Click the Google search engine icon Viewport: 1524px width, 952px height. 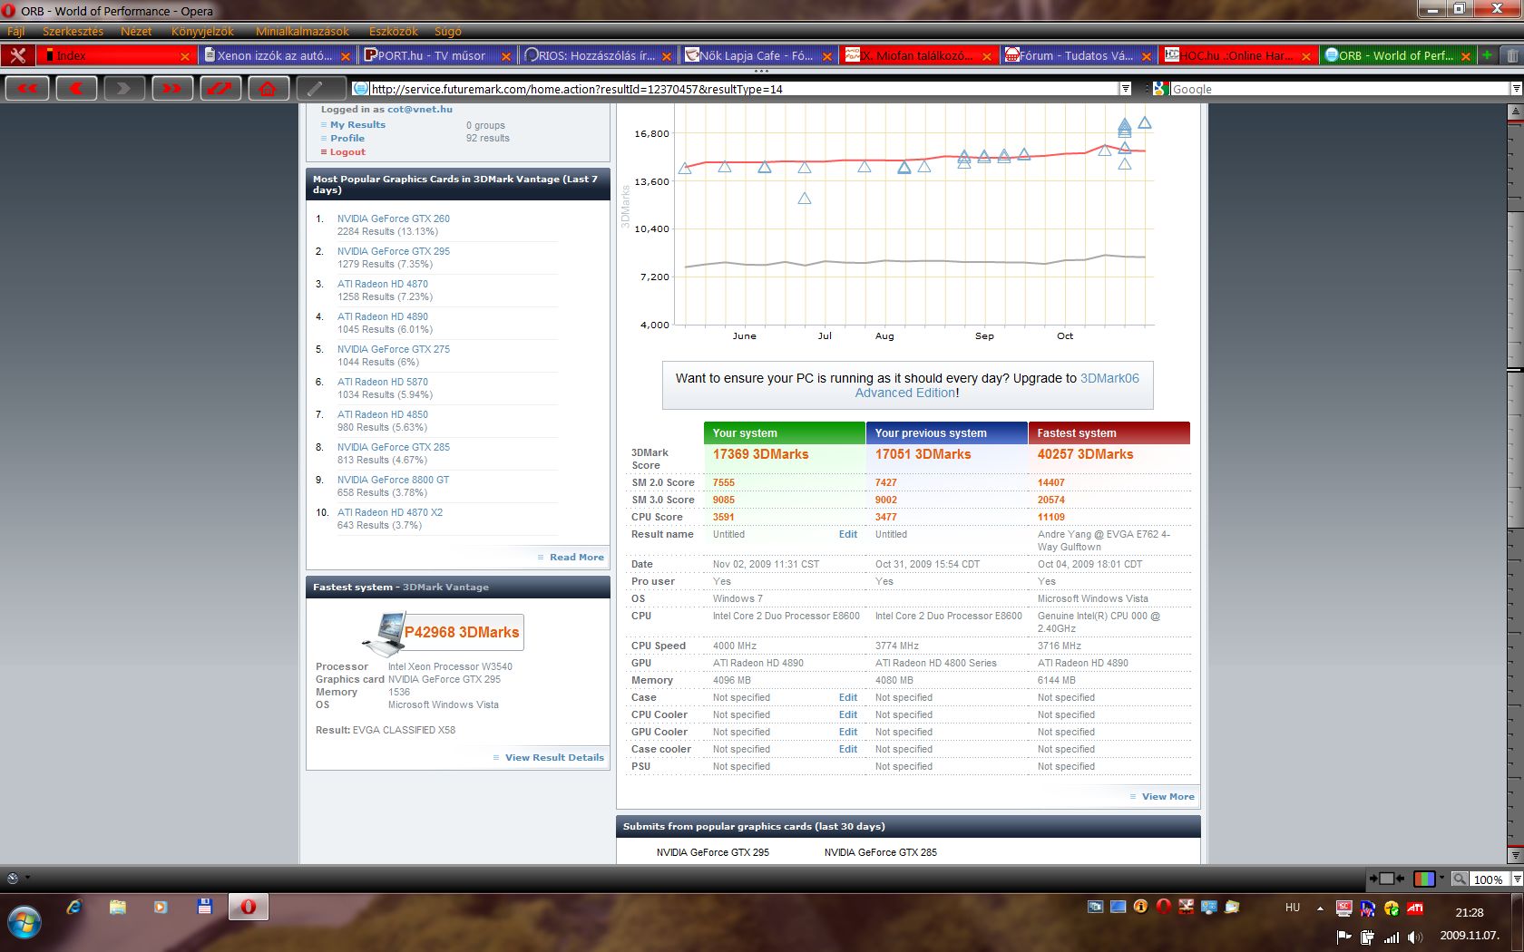[1159, 89]
